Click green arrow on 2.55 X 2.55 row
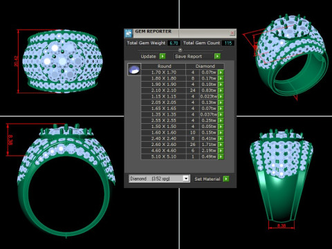The image size is (332, 249). click(x=221, y=120)
